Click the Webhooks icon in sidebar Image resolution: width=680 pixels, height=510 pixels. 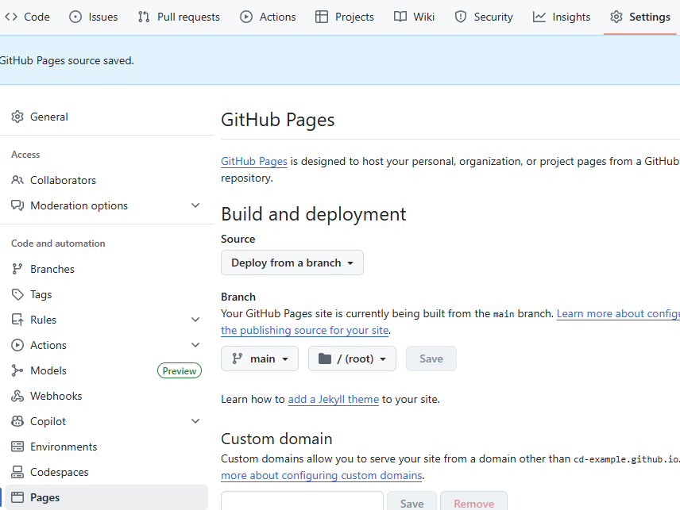tap(17, 396)
